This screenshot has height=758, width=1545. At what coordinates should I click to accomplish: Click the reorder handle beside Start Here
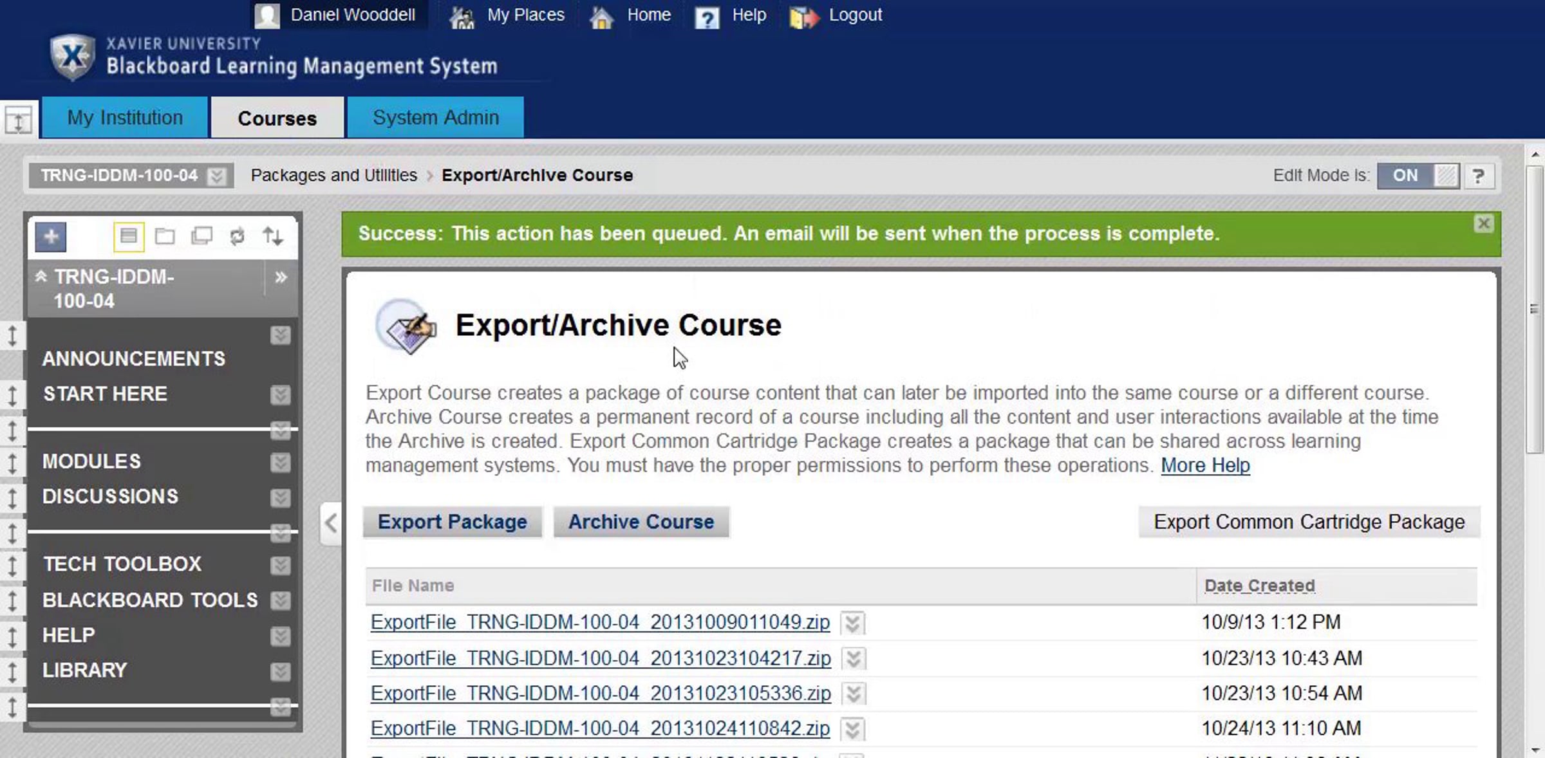[x=12, y=394]
